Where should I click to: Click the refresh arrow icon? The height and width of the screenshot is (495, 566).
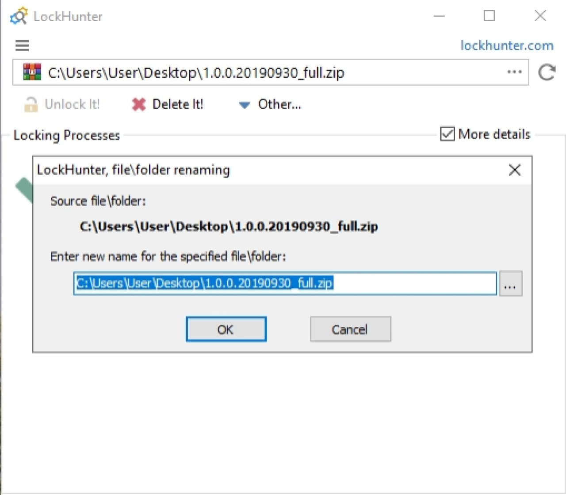coord(547,72)
